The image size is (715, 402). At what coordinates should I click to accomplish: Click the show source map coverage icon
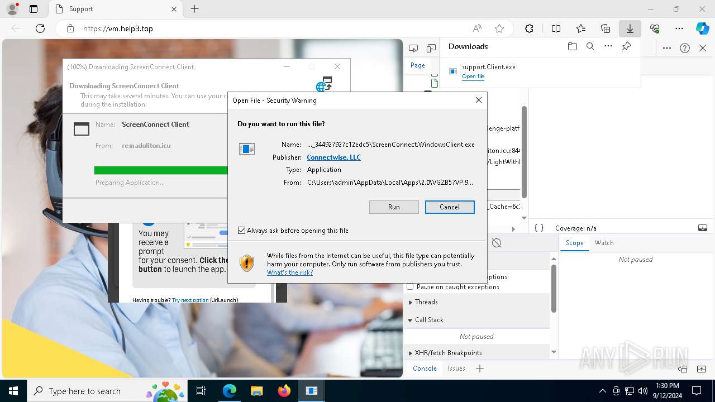pos(703,228)
